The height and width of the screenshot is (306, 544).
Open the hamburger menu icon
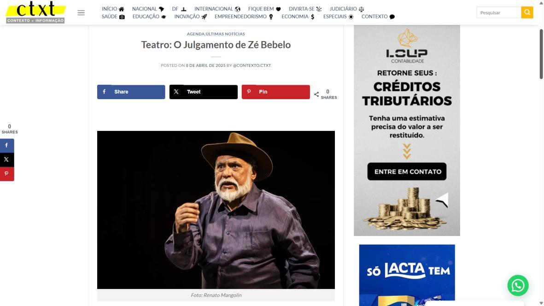81,13
